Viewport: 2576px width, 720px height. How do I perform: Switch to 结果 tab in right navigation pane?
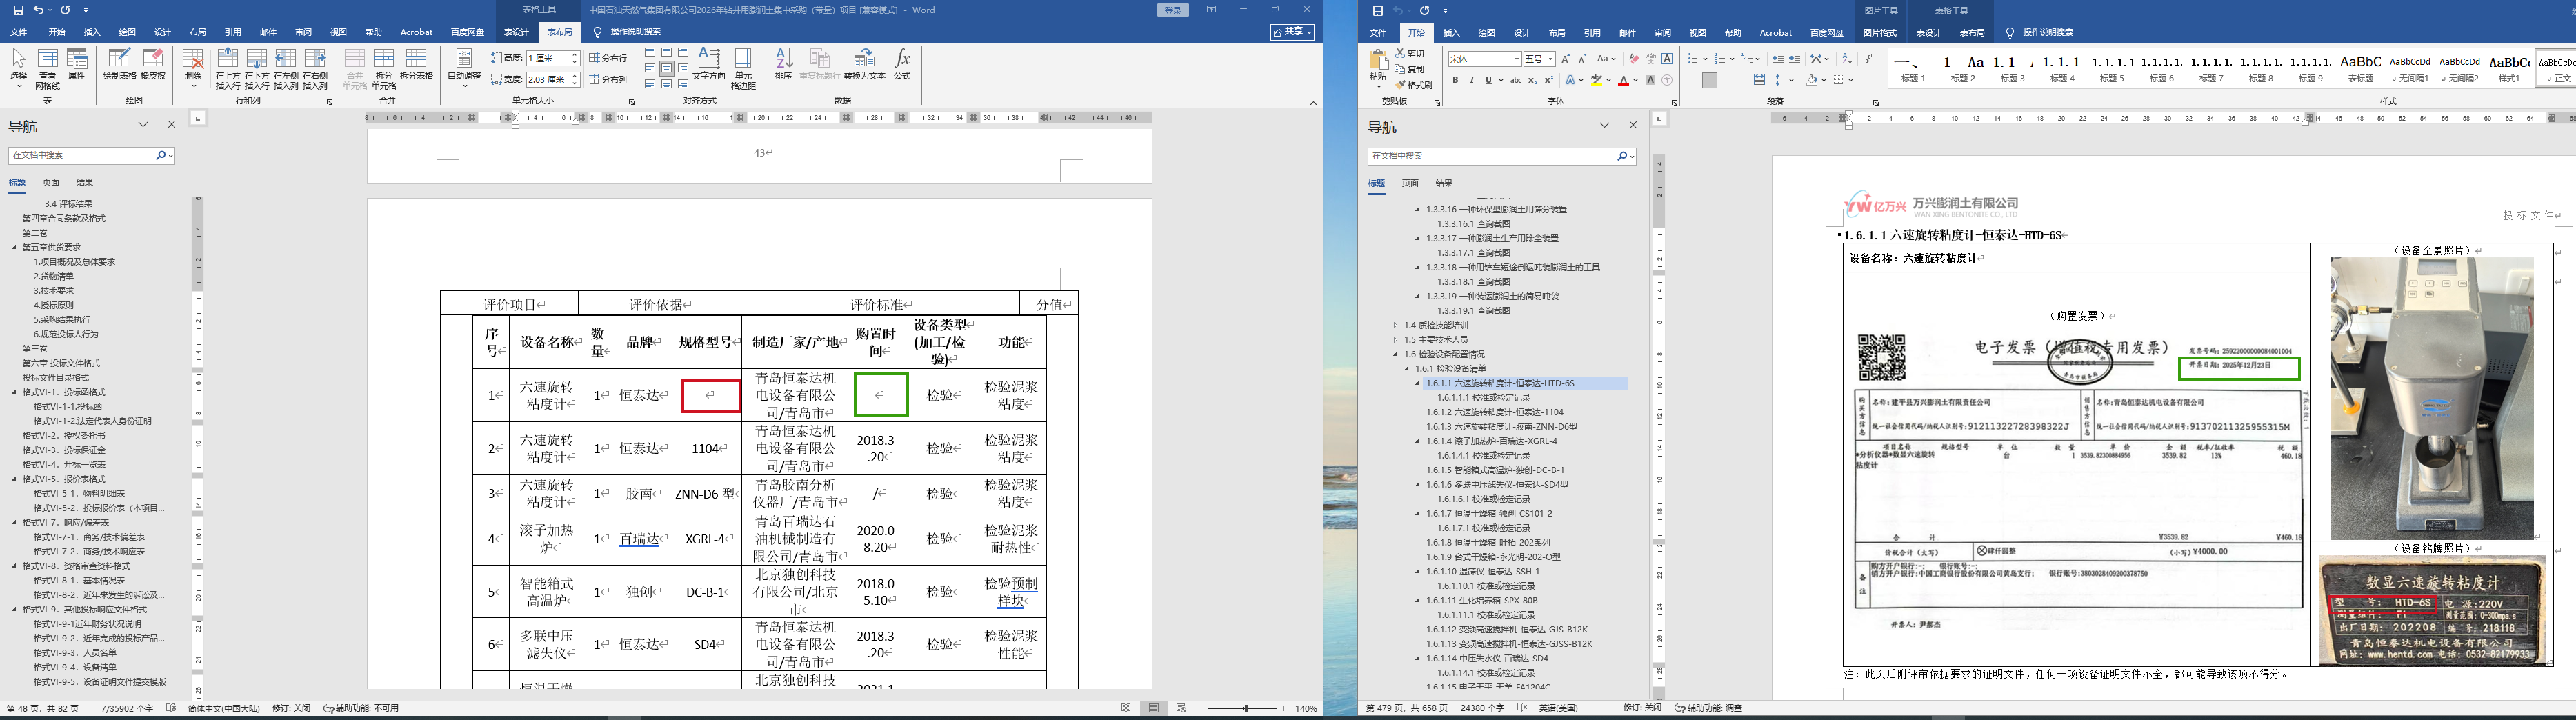(1444, 183)
